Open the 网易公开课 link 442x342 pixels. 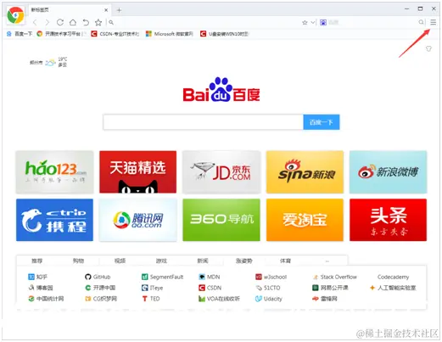coord(330,288)
